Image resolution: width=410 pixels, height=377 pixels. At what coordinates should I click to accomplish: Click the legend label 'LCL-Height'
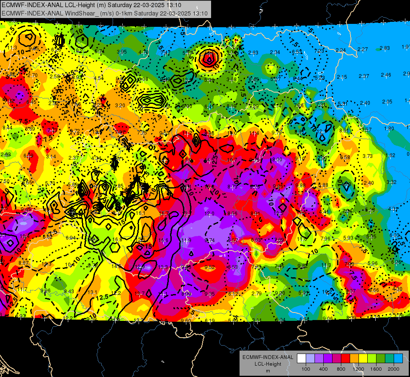pyautogui.click(x=268, y=364)
